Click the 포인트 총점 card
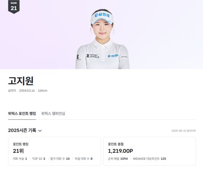Image resolution: width=203 pixels, height=172 pixels. (149, 151)
